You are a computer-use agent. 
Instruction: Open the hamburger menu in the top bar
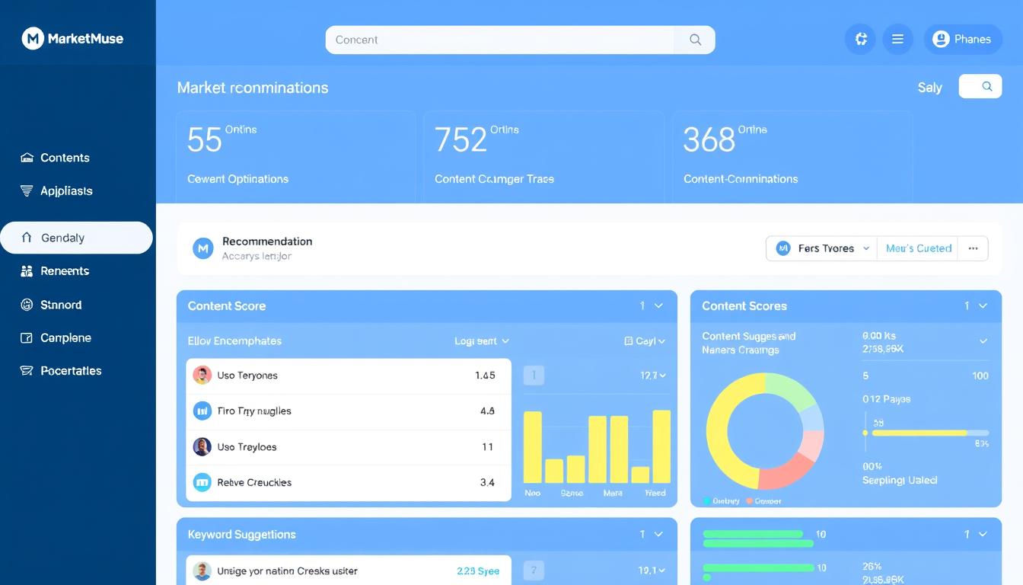(897, 38)
